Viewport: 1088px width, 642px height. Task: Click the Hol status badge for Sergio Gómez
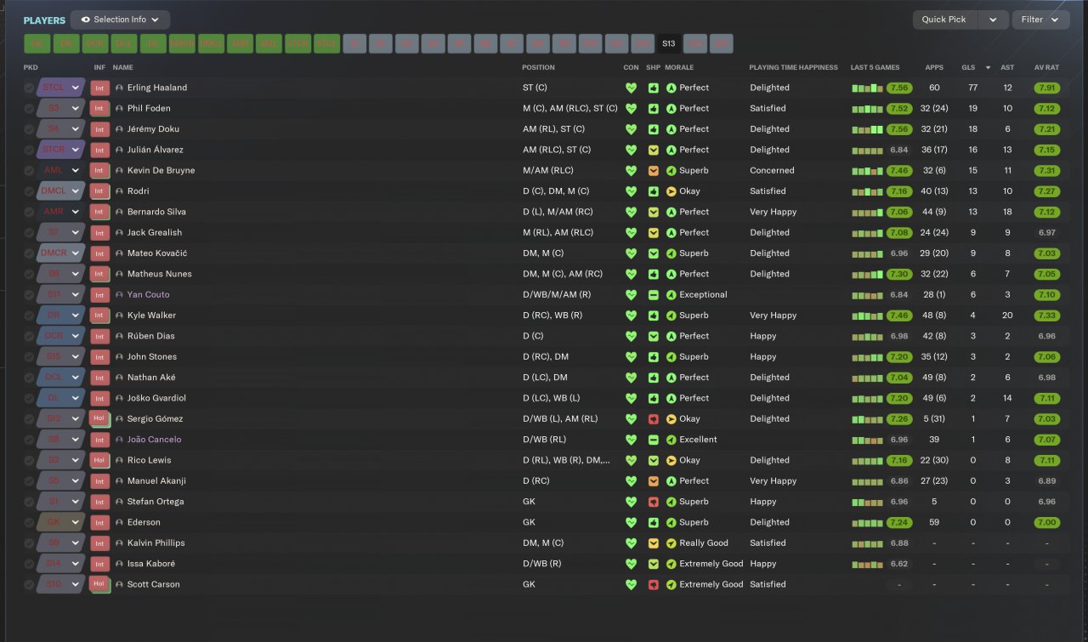pos(99,418)
